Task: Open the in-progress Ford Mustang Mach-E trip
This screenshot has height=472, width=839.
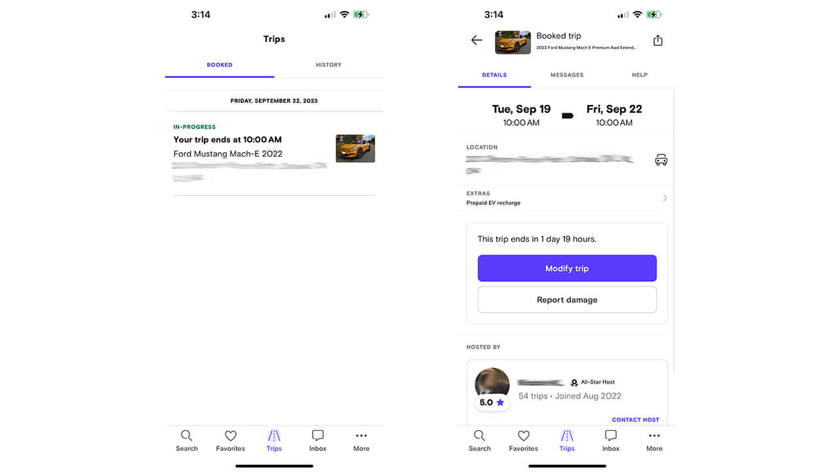Action: click(274, 155)
